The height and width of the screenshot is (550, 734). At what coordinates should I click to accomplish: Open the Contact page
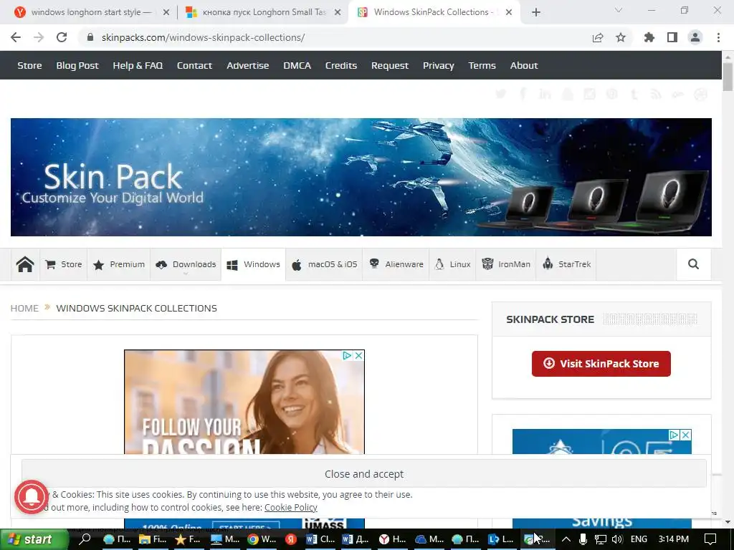(x=194, y=65)
